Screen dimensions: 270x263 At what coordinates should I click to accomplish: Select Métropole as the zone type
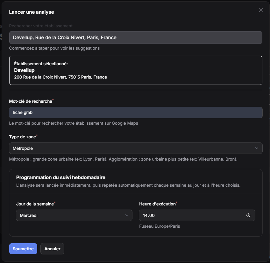tap(136, 148)
